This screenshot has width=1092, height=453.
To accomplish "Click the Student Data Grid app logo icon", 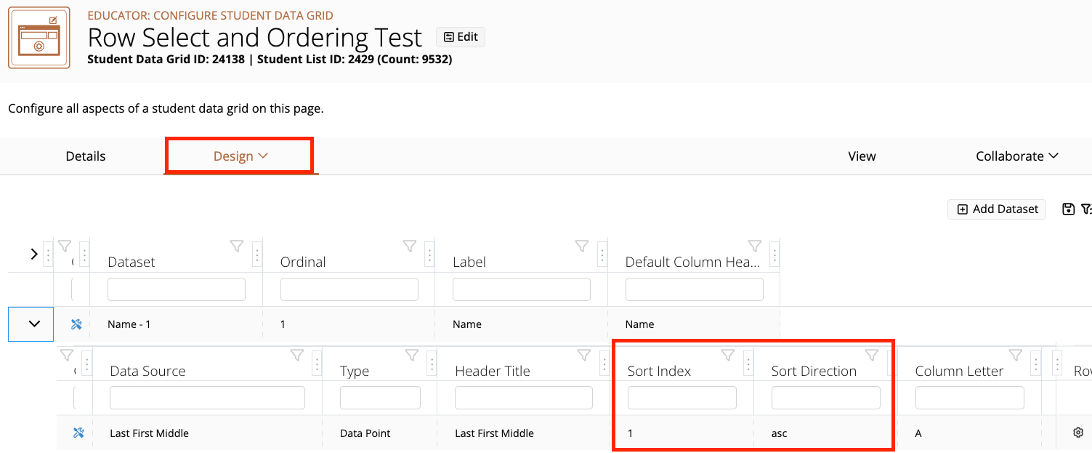I will [38, 37].
